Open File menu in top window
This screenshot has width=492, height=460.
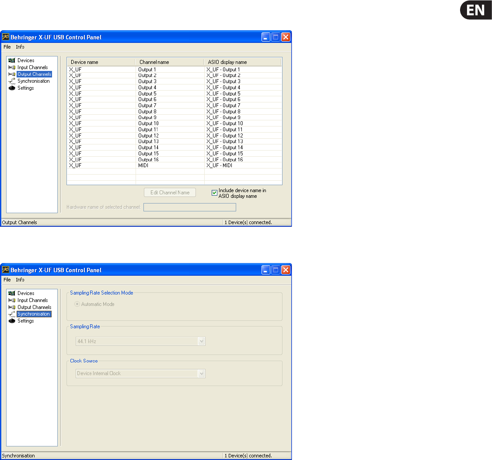(7, 47)
